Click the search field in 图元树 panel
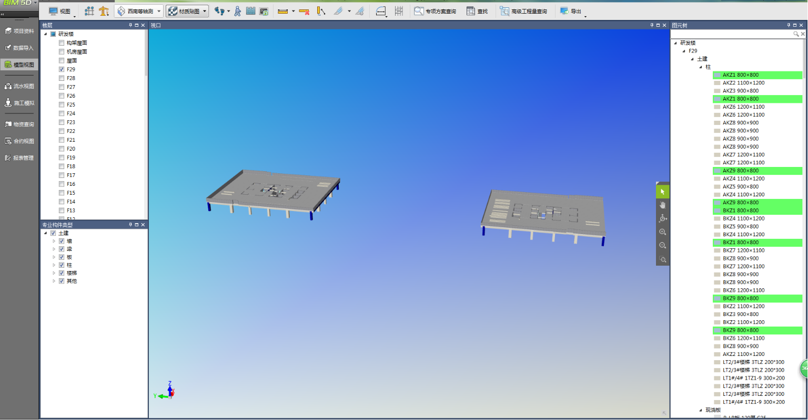This screenshot has height=420, width=808. point(732,34)
